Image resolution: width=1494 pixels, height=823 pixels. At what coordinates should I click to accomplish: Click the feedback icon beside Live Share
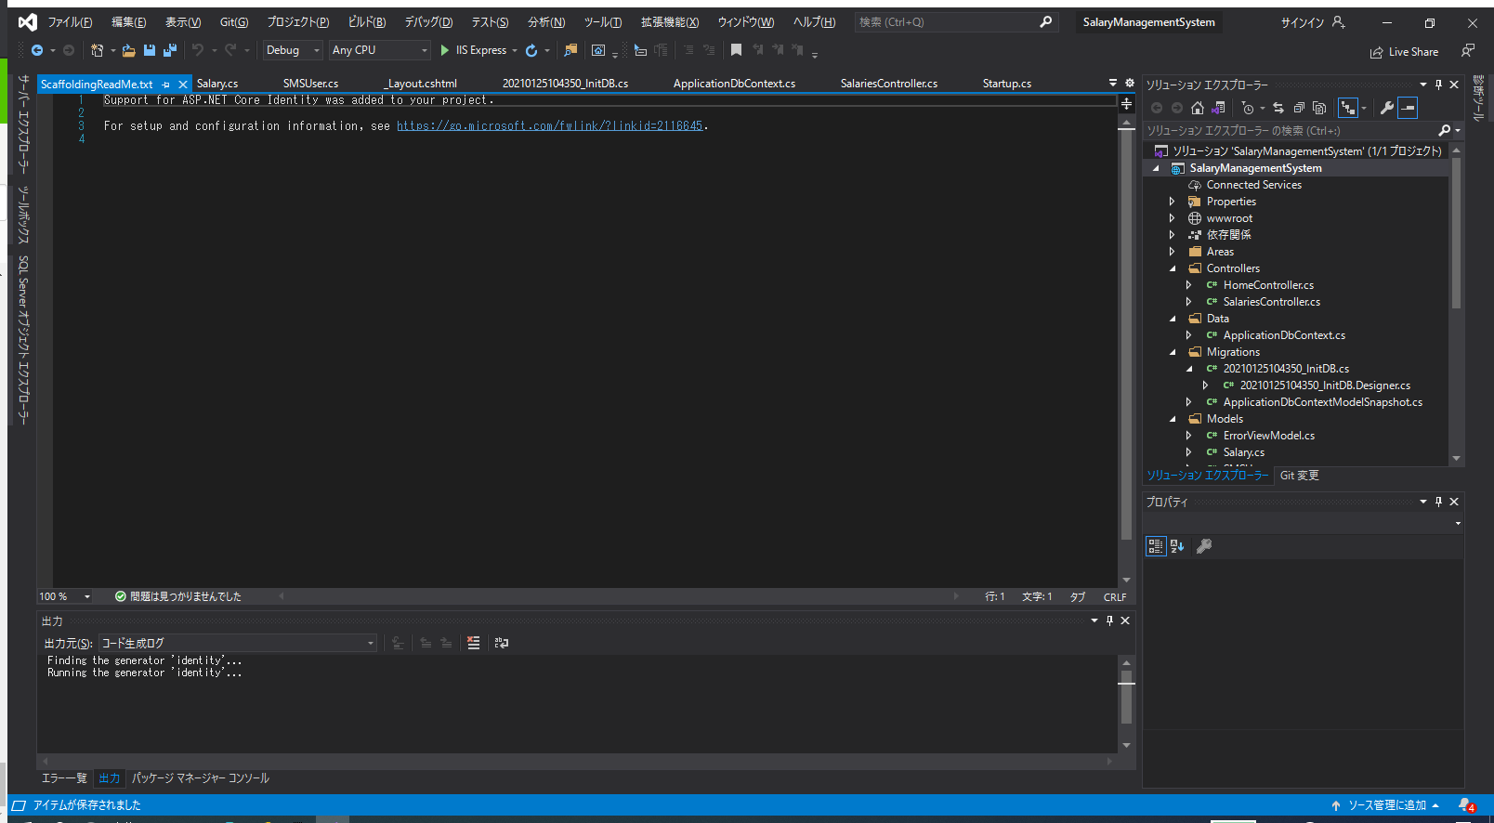[x=1468, y=51]
